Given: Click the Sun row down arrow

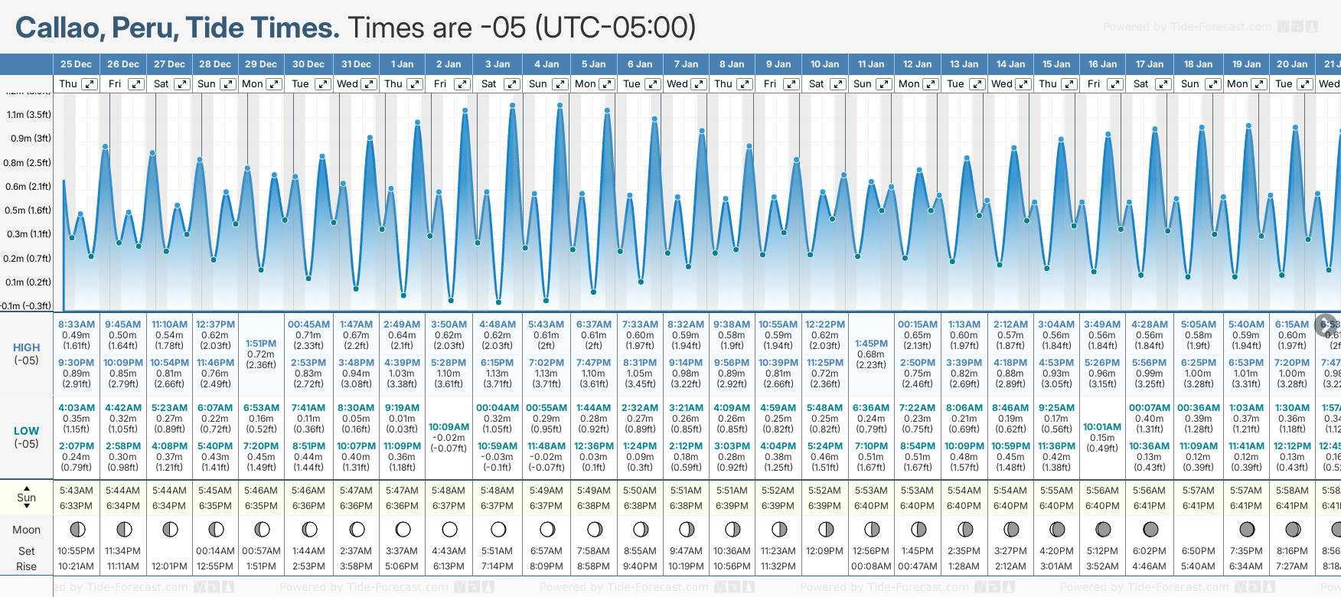Looking at the screenshot, I should tap(27, 506).
